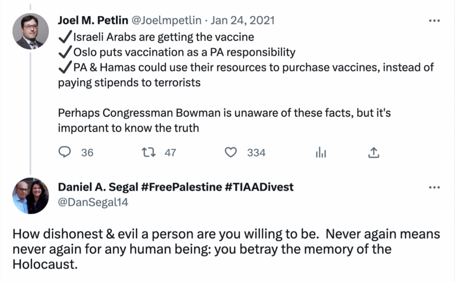Like the tweet with the heart icon

click(231, 152)
